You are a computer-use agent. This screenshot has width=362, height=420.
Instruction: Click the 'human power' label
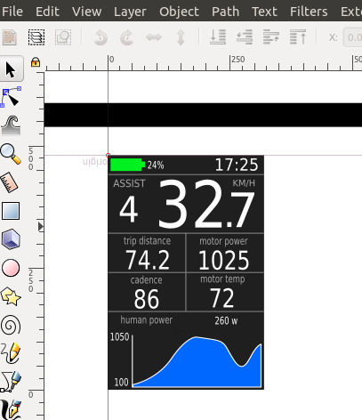[x=147, y=320]
